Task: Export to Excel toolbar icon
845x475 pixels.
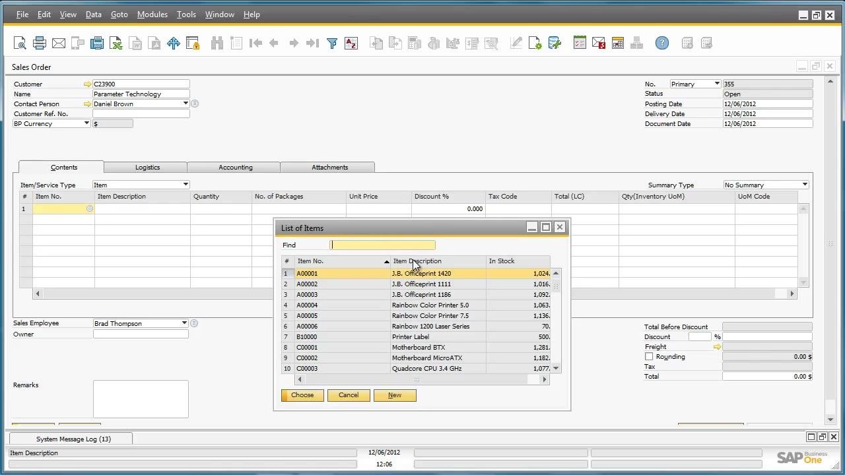Action: coord(116,44)
